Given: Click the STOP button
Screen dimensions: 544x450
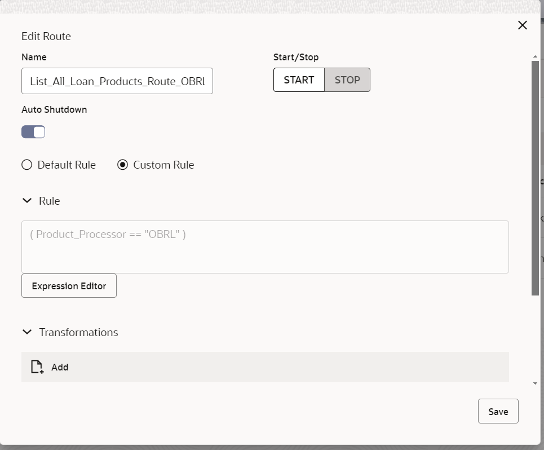Looking at the screenshot, I should [x=347, y=80].
